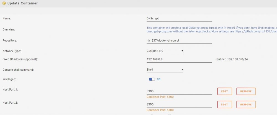The height and width of the screenshot is (115, 277).
Task: Click the Host Port 2: label
Action: (10, 103)
